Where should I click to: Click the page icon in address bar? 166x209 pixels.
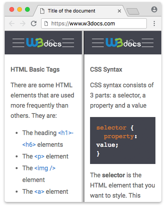coord(46,23)
